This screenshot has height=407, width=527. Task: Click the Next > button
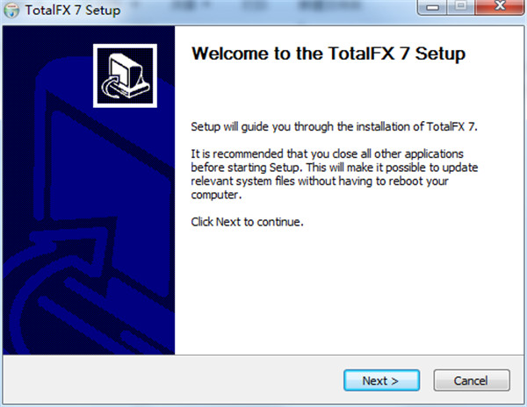[381, 381]
